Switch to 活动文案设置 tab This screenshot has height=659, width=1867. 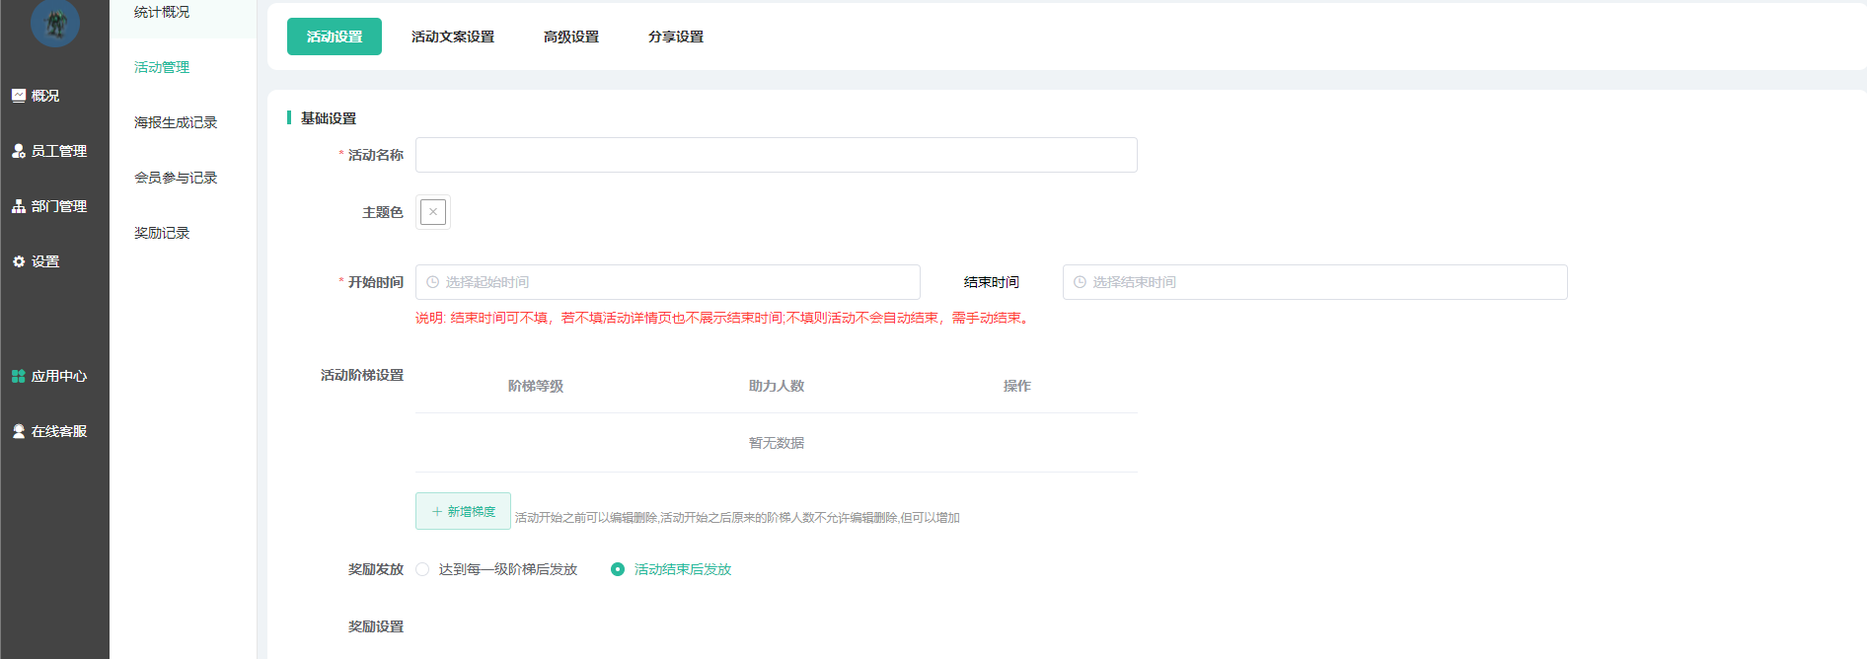click(453, 37)
